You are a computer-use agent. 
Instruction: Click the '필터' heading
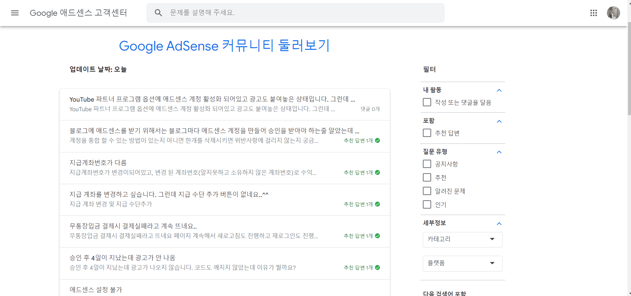[x=429, y=69]
